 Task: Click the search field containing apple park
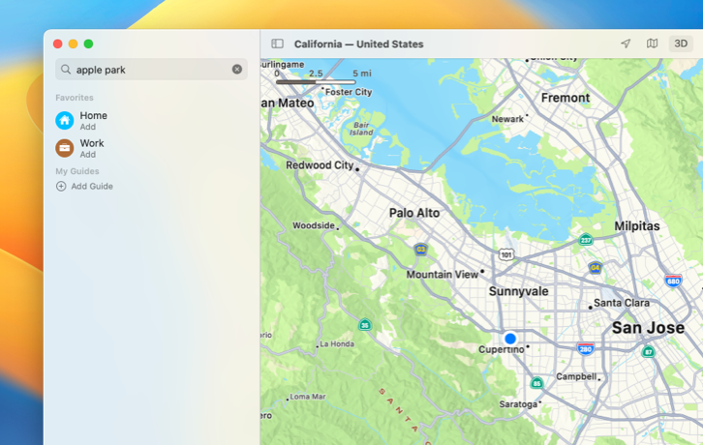151,70
